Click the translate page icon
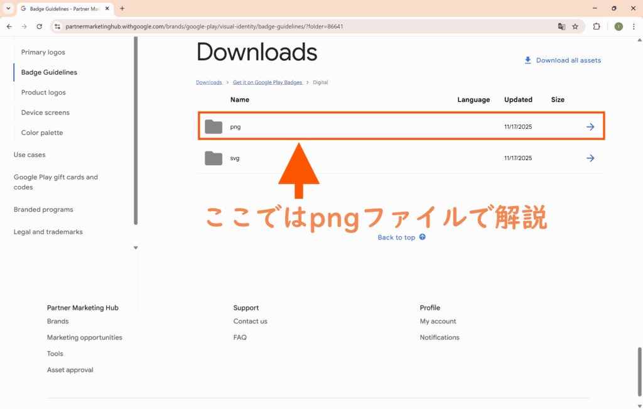 pyautogui.click(x=561, y=26)
